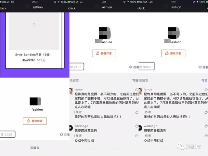Tap the account name Fashion under avatar at 0:56
The image size is (208, 156).
[107, 42]
